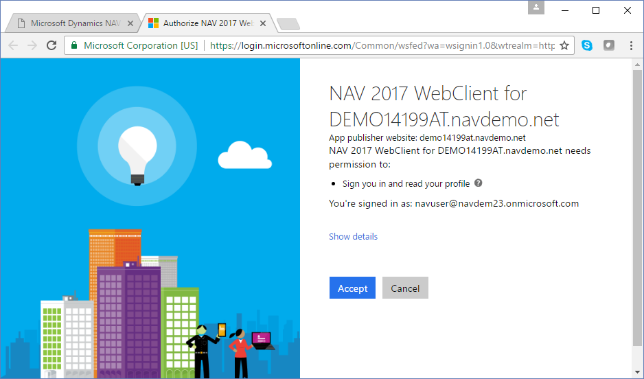Bookmark this page with the star icon

pos(564,45)
